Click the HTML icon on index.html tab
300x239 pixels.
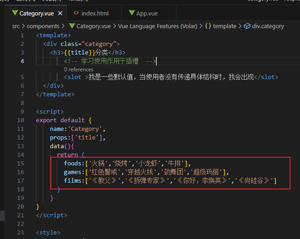(76, 13)
